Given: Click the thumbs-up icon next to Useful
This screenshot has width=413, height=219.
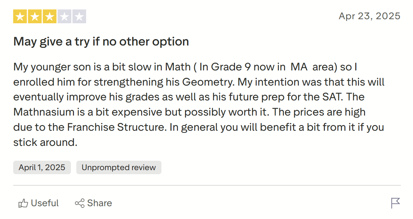Looking at the screenshot, I should pos(23,203).
